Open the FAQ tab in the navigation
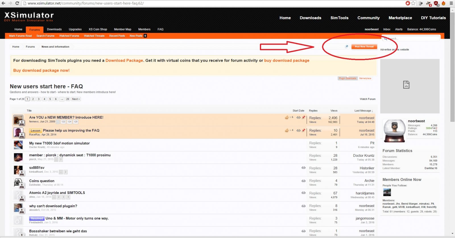The image size is (455, 238). [x=160, y=29]
